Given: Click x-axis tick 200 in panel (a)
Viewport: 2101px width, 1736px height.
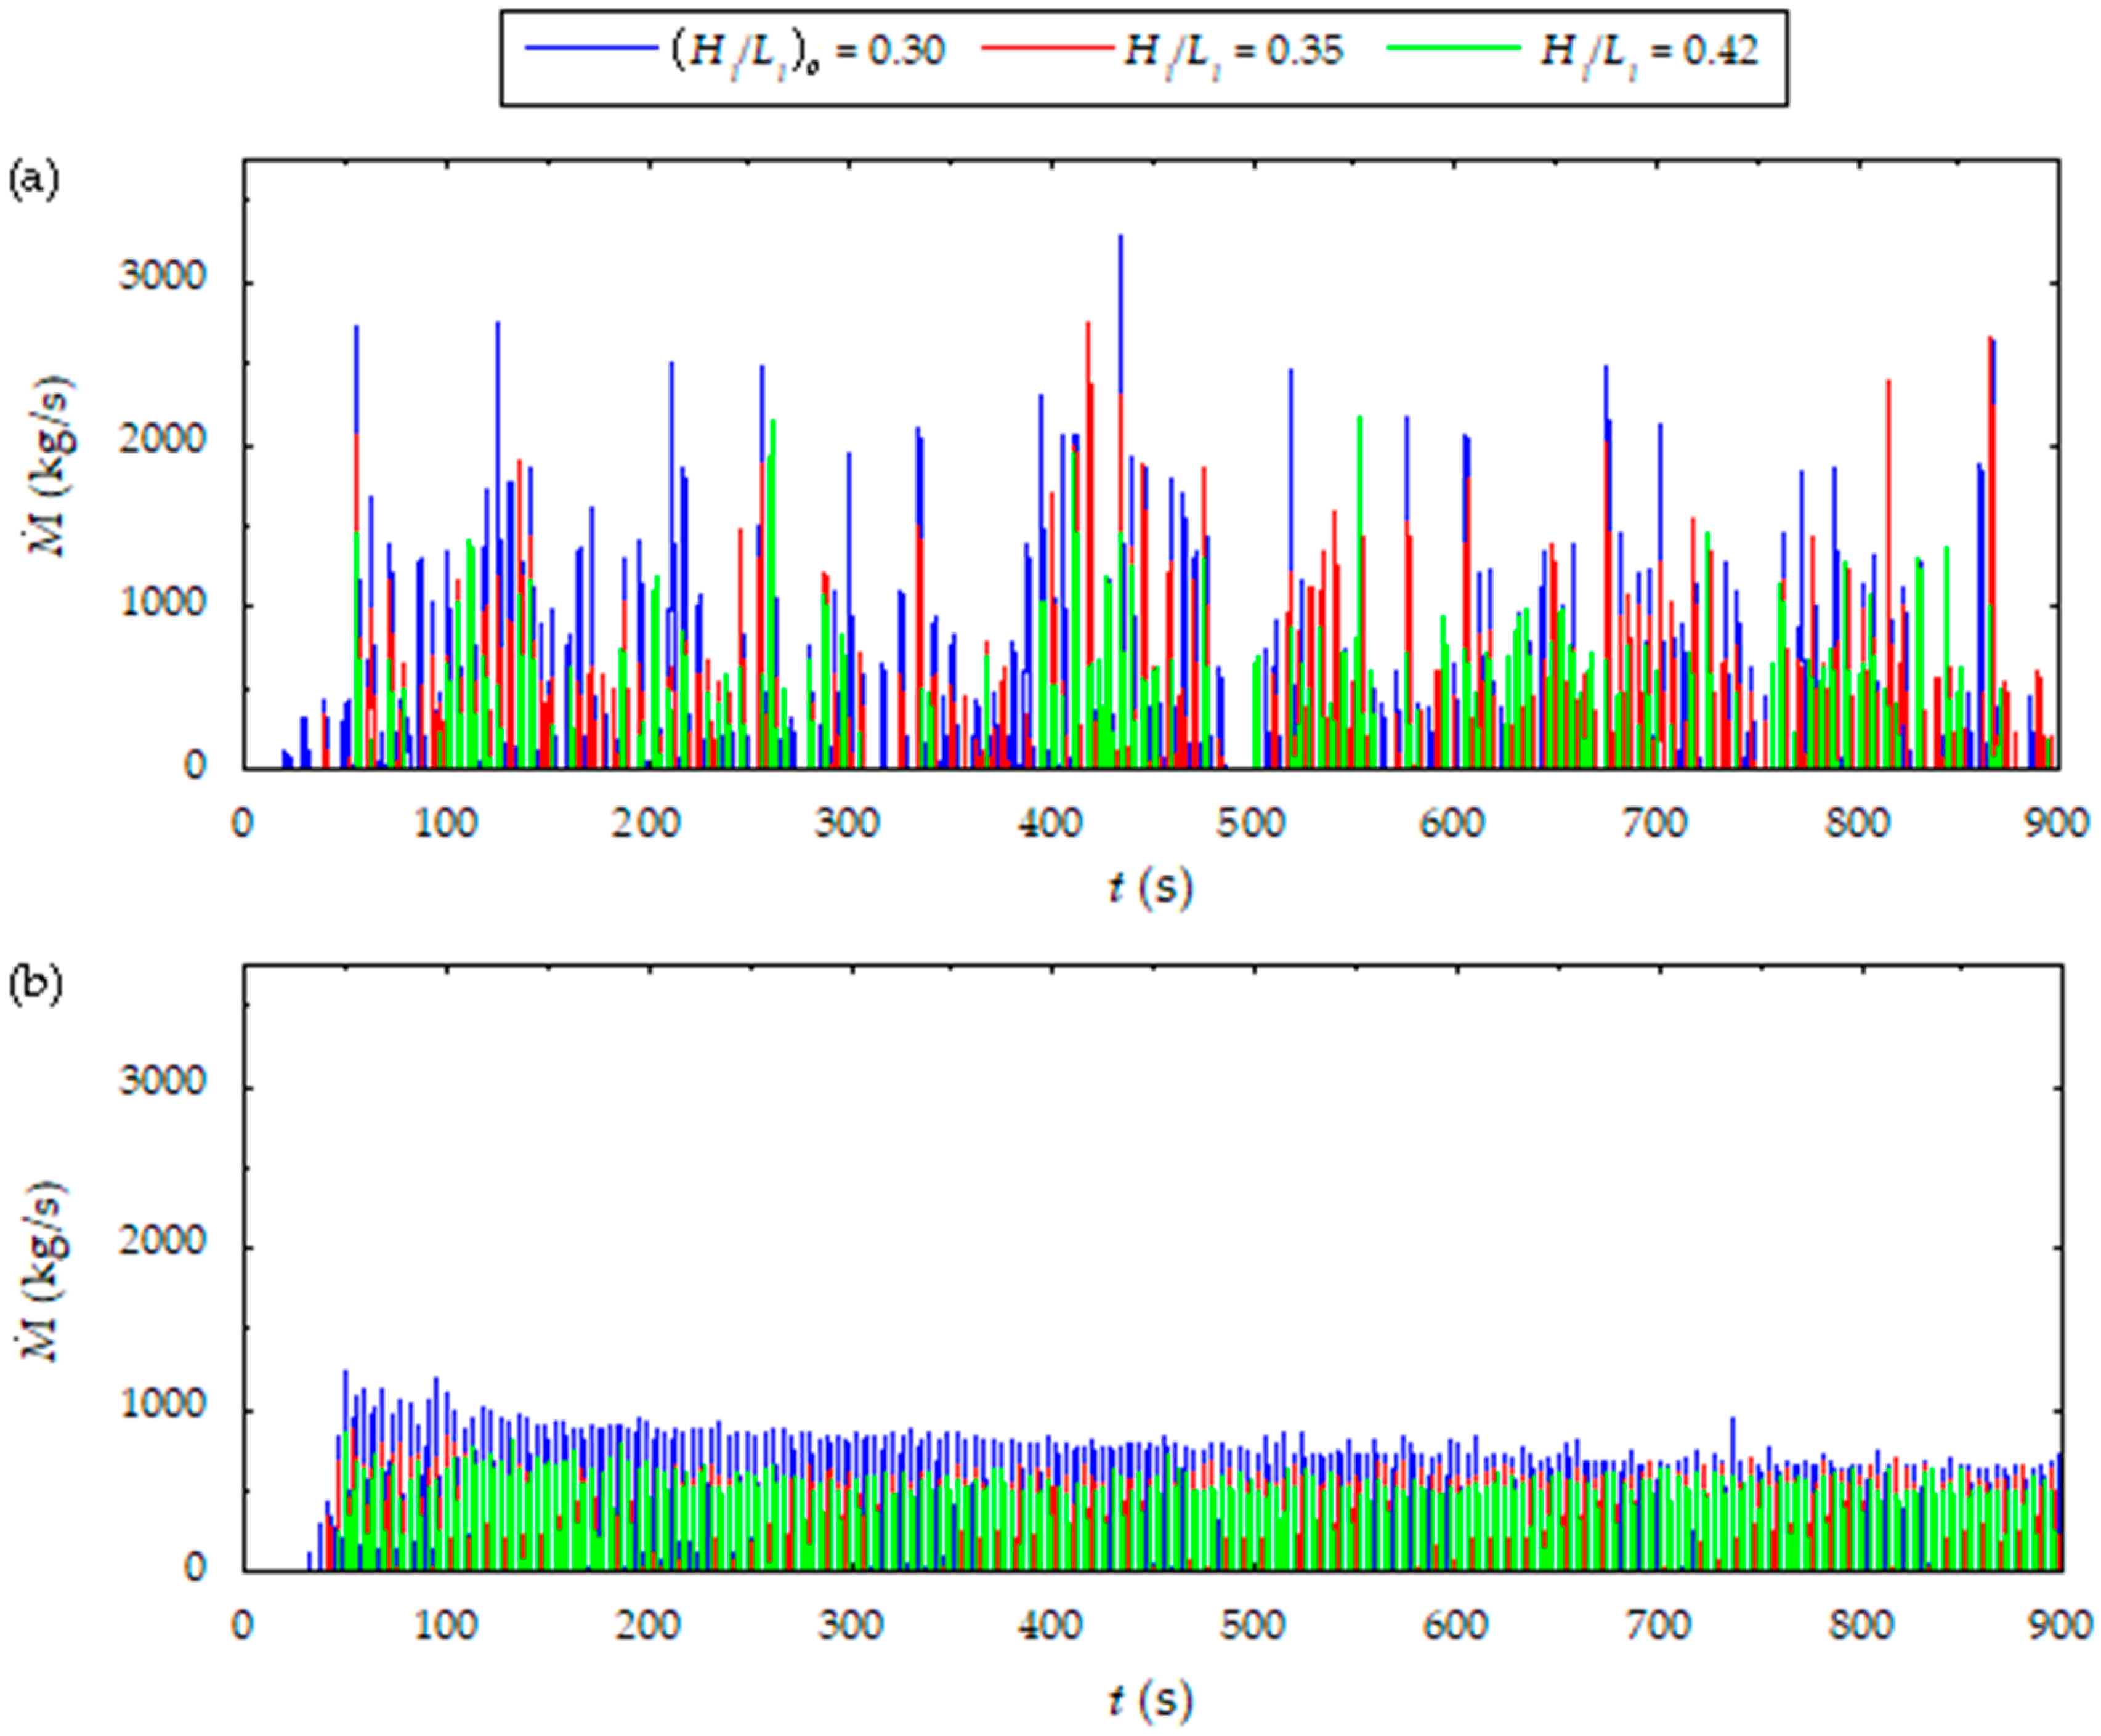Looking at the screenshot, I should [647, 824].
